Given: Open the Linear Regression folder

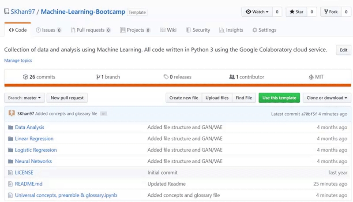Looking at the screenshot, I should (34, 138).
